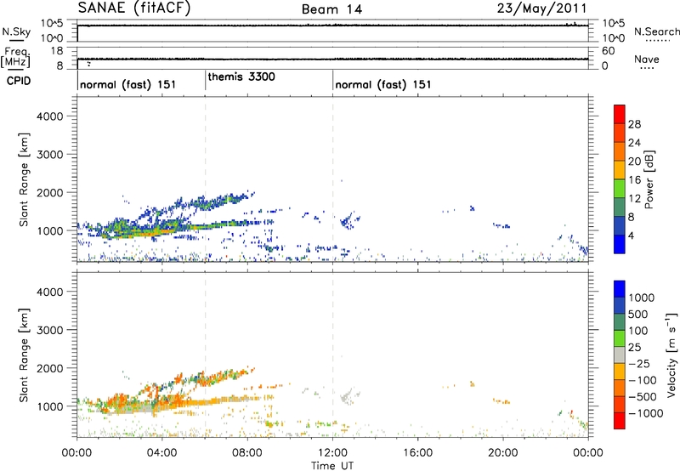
Task: Pick the green 25–100 velocity swatch
Action: tap(620, 338)
